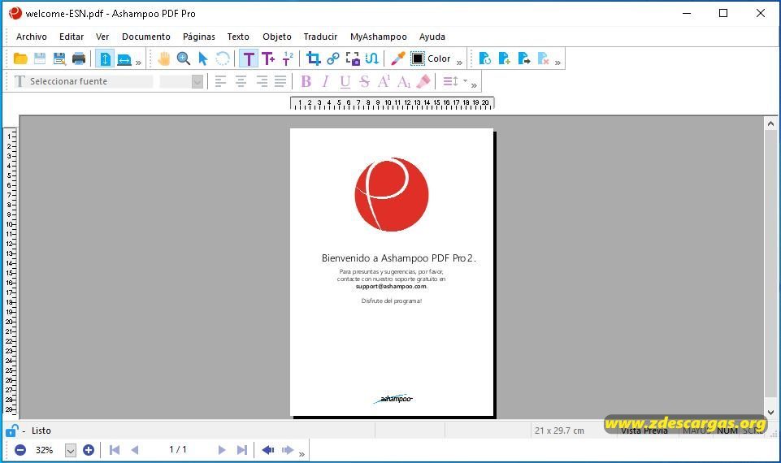Image resolution: width=781 pixels, height=463 pixels.
Task: Expand the format toolbar overflow chevron
Action: coord(474,85)
